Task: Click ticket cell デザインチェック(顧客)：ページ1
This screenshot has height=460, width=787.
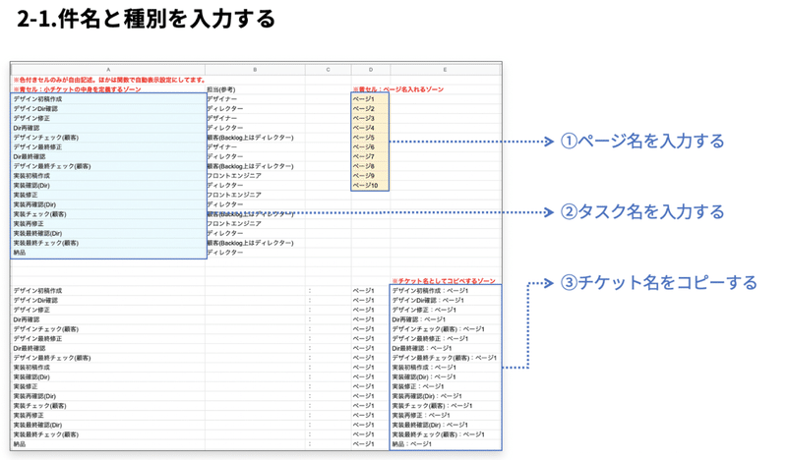Action: tap(446, 329)
